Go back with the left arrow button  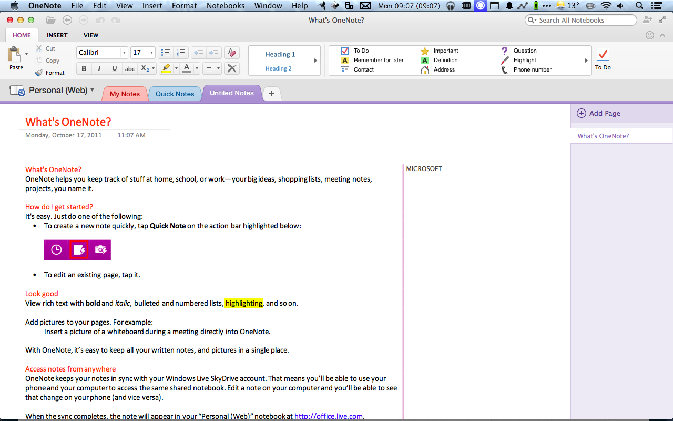coord(67,20)
